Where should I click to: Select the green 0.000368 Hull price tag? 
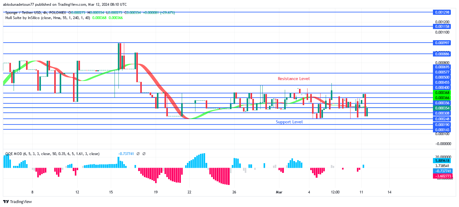(442, 93)
